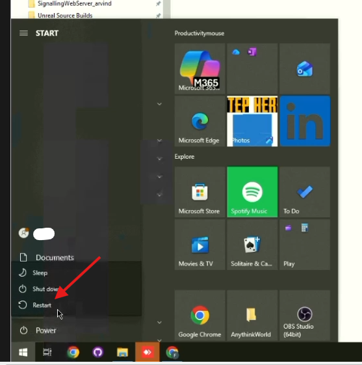Expand the Start hamburger menu
Image resolution: width=362 pixels, height=365 pixels.
(23, 33)
